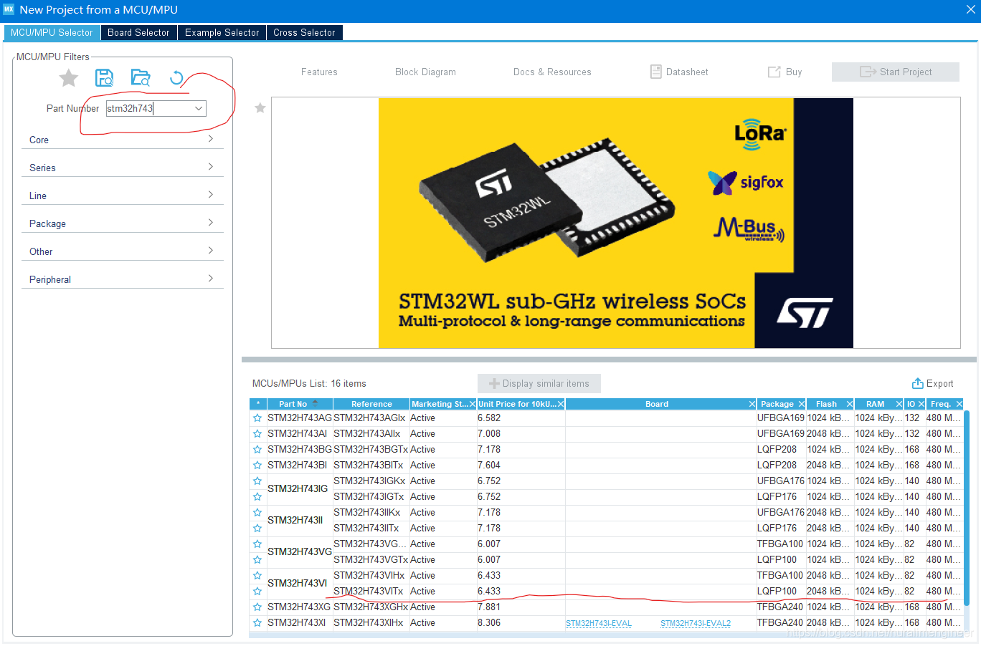Click the Start Project button
This screenshot has width=981, height=646.
tap(896, 72)
